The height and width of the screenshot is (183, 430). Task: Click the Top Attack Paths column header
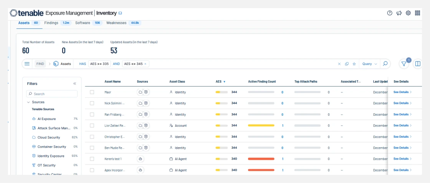coord(306,82)
